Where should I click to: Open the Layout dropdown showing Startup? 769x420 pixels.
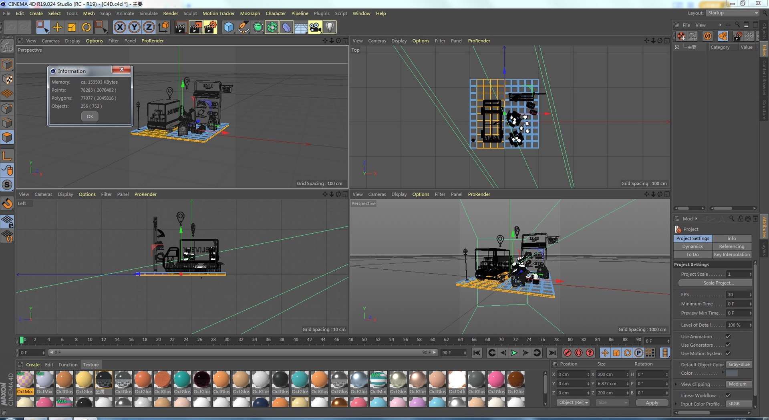point(733,13)
